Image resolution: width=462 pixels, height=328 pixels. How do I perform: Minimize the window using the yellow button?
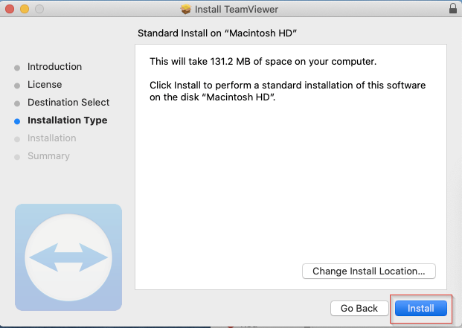[24, 10]
